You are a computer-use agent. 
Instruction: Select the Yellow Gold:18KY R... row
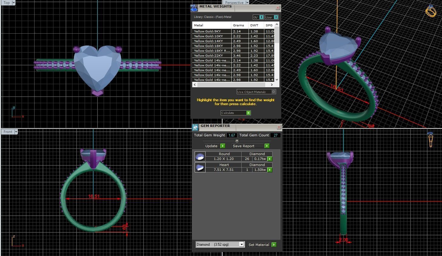pyautogui.click(x=233, y=51)
